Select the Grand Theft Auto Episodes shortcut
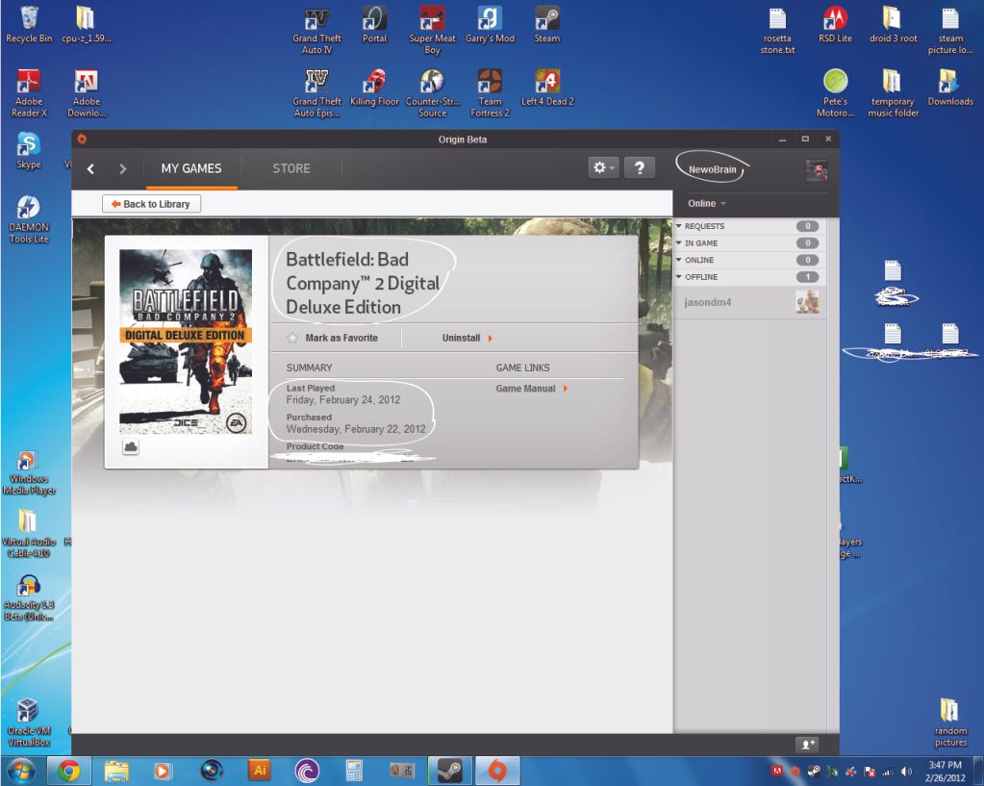The width and height of the screenshot is (984, 786). (x=316, y=93)
